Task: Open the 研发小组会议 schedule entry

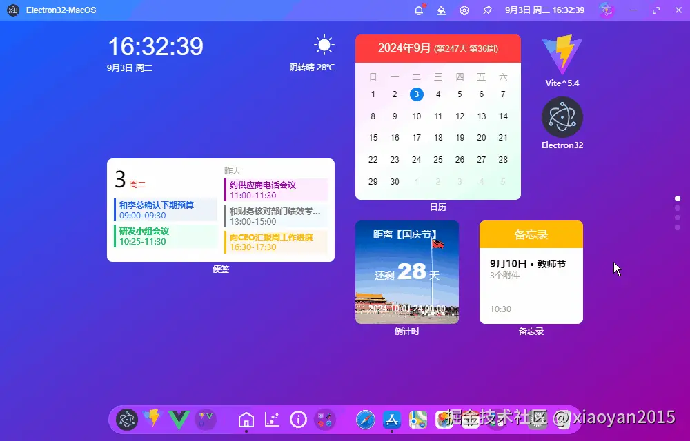Action: pyautogui.click(x=166, y=236)
